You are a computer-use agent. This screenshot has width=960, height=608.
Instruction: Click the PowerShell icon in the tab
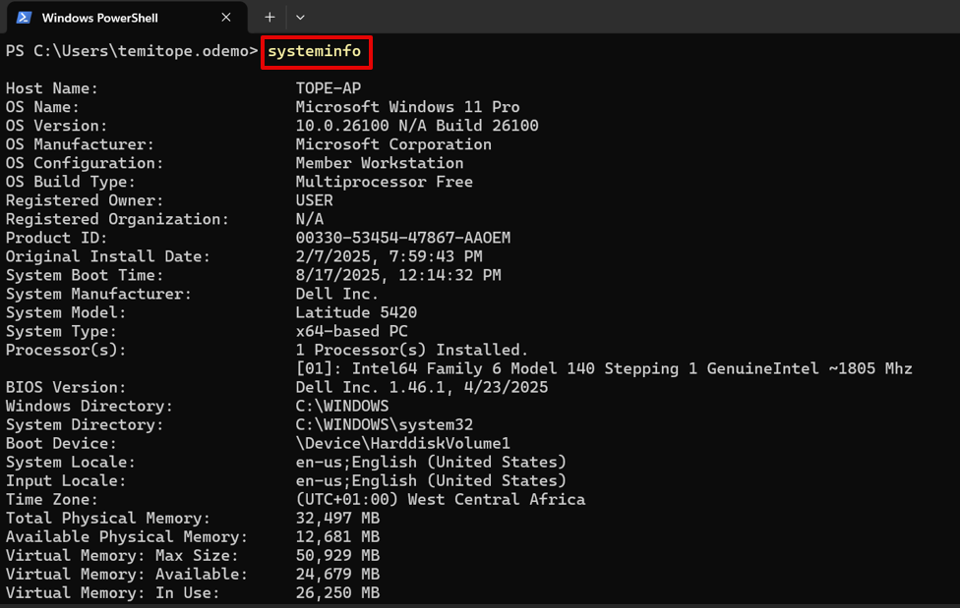(x=24, y=18)
